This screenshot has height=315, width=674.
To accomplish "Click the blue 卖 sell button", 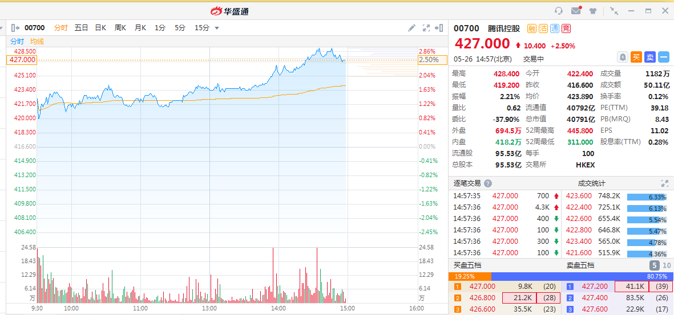I will [x=650, y=57].
